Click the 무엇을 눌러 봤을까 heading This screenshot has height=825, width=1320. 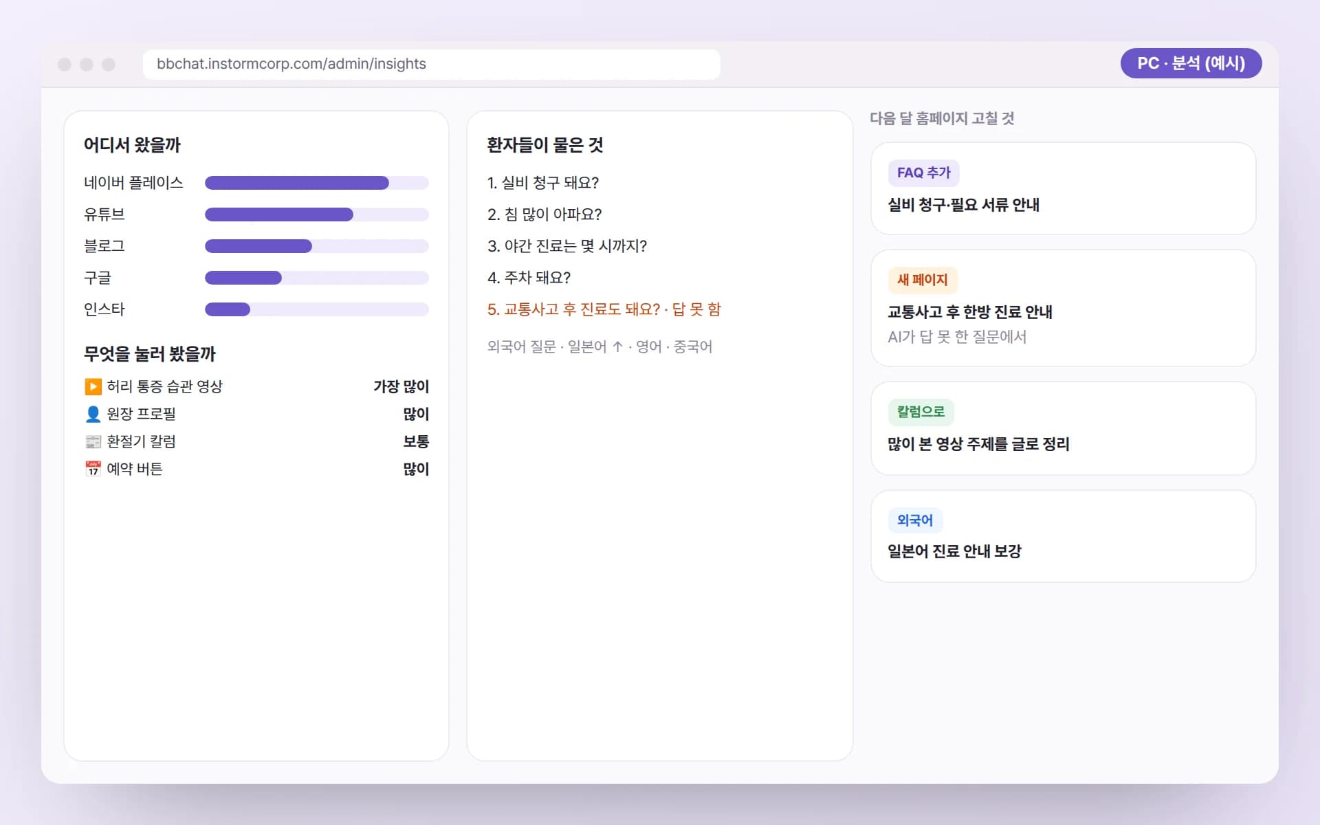150,354
